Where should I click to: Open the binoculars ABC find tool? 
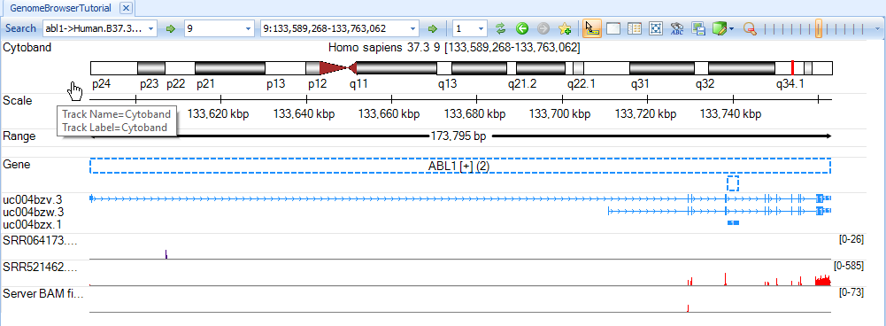tap(676, 28)
